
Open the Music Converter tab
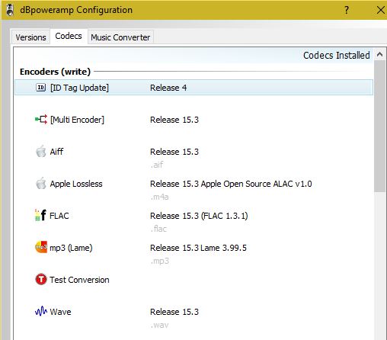[120, 37]
